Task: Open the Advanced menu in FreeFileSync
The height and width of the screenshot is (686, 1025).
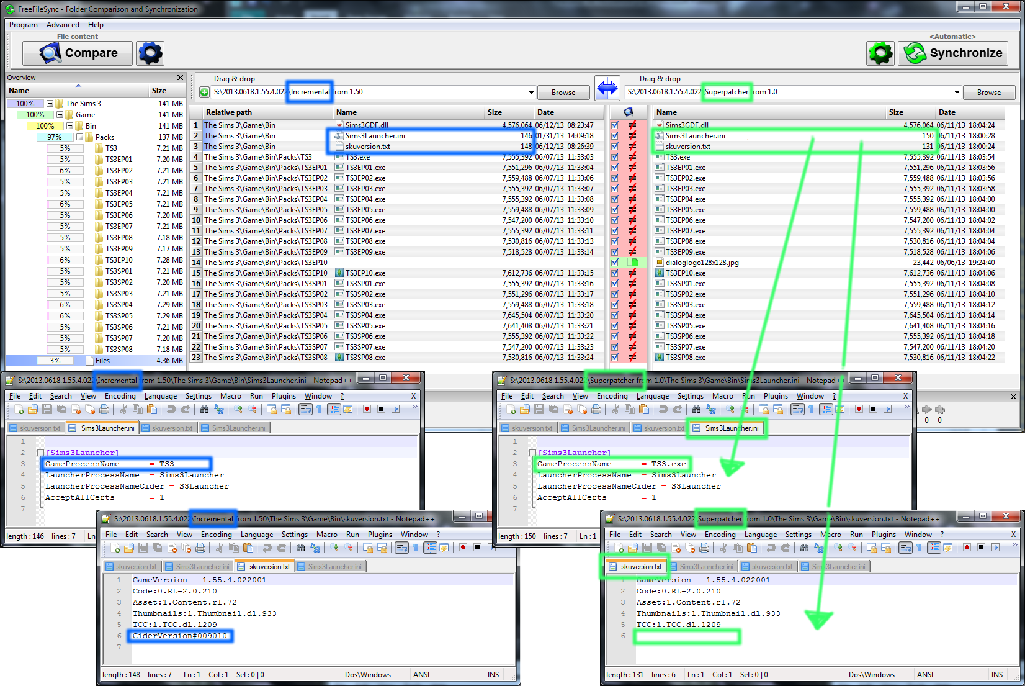Action: tap(63, 25)
